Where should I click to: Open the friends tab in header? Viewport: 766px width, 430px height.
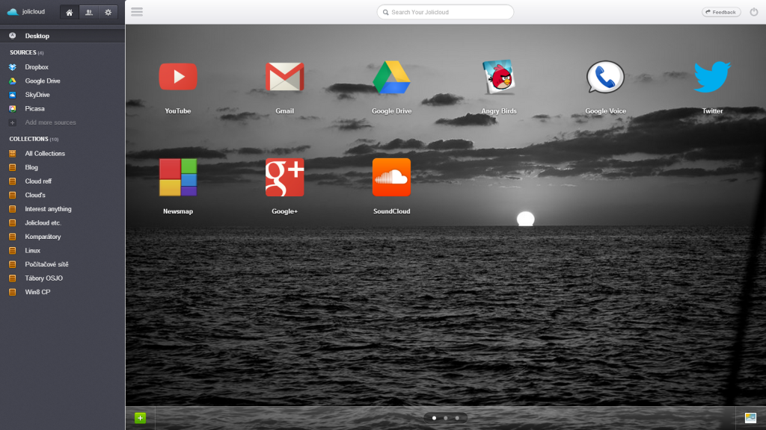[x=89, y=12]
